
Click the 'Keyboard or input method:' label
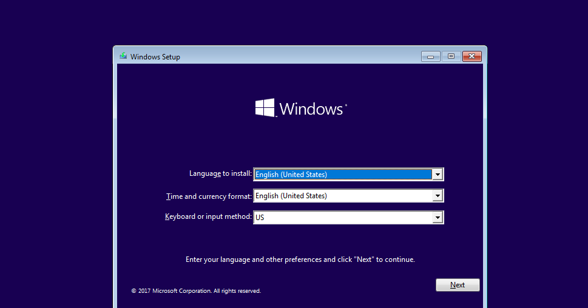(208, 216)
